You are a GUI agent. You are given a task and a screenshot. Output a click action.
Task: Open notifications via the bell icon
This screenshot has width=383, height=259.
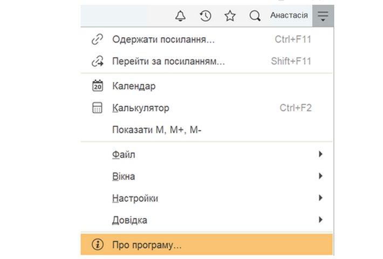[181, 16]
